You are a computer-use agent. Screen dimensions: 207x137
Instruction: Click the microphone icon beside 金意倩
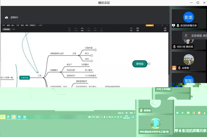click(179, 68)
